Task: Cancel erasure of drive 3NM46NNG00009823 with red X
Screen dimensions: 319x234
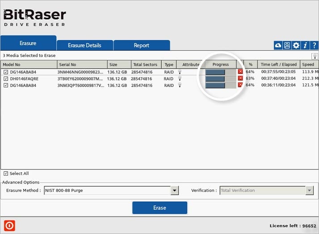Action: [x=240, y=72]
